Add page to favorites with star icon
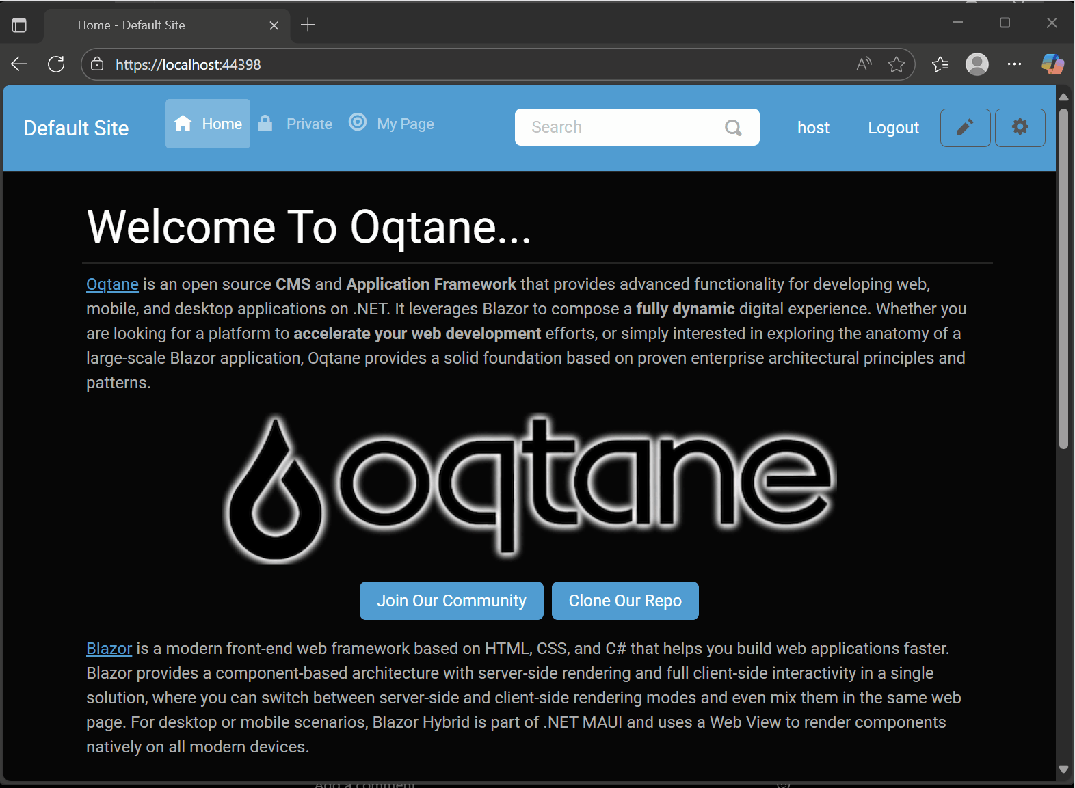The width and height of the screenshot is (1075, 788). coord(897,64)
